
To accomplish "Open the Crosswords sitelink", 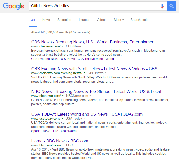I will (69, 131).
